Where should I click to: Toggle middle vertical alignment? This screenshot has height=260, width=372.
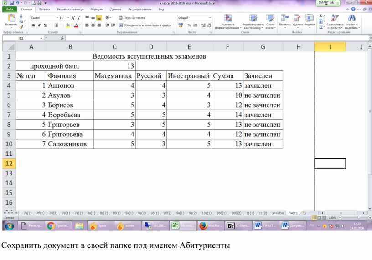point(93,18)
